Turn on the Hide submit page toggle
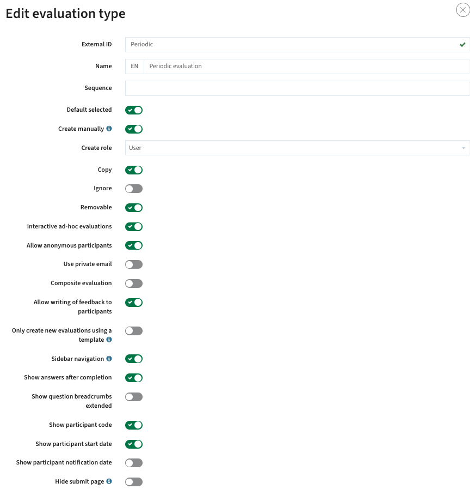 pyautogui.click(x=134, y=482)
